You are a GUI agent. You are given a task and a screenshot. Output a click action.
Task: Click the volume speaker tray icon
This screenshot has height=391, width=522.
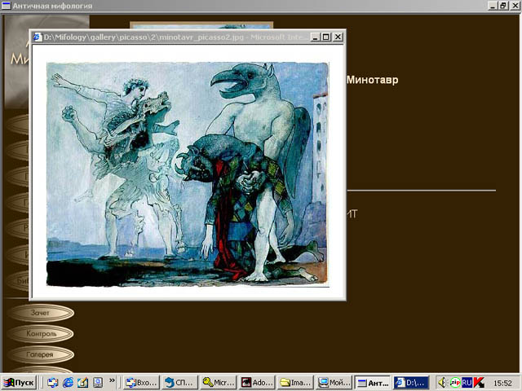443,382
